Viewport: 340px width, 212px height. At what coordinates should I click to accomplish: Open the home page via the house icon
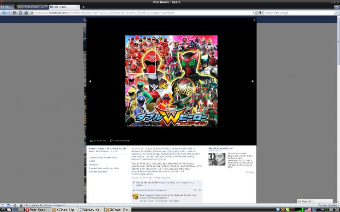pyautogui.click(x=26, y=13)
